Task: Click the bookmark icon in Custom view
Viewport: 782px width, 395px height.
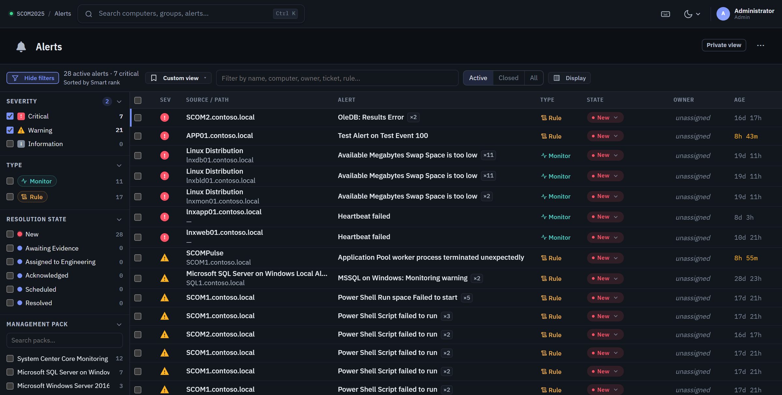Action: tap(154, 78)
